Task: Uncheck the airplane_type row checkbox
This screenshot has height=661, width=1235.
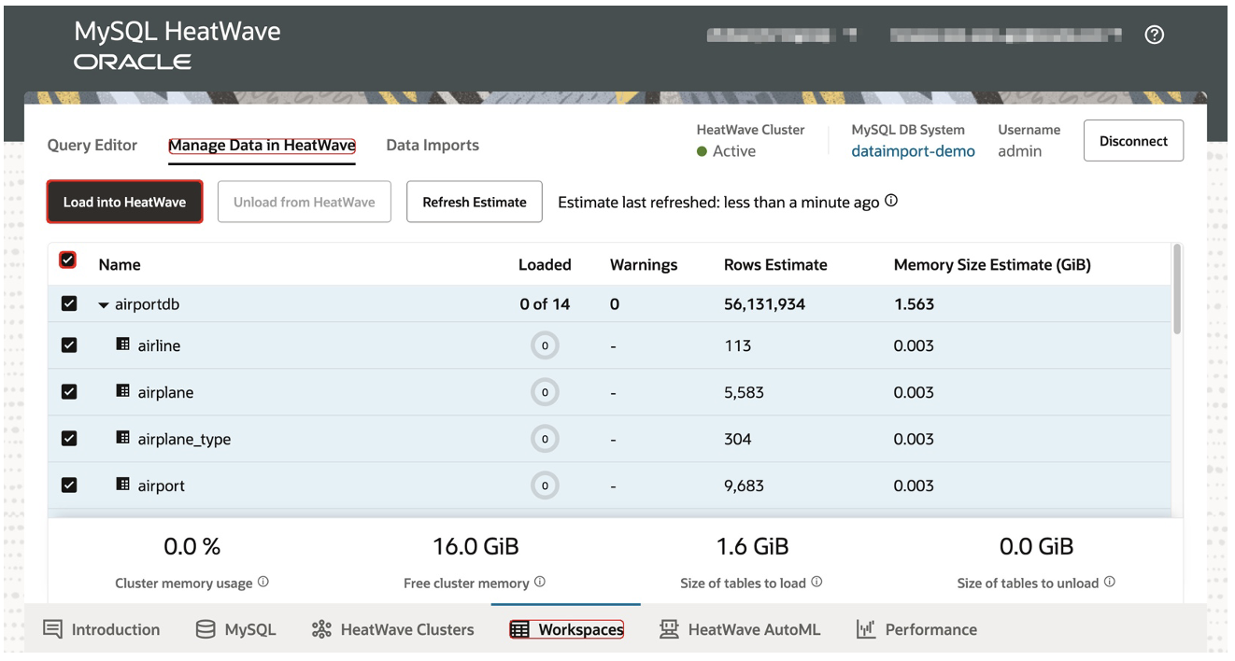Action: 69,438
